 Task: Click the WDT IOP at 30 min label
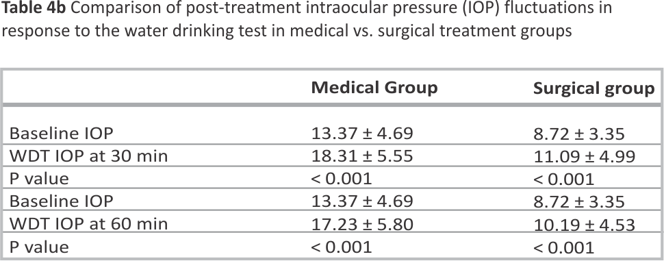[88, 156]
